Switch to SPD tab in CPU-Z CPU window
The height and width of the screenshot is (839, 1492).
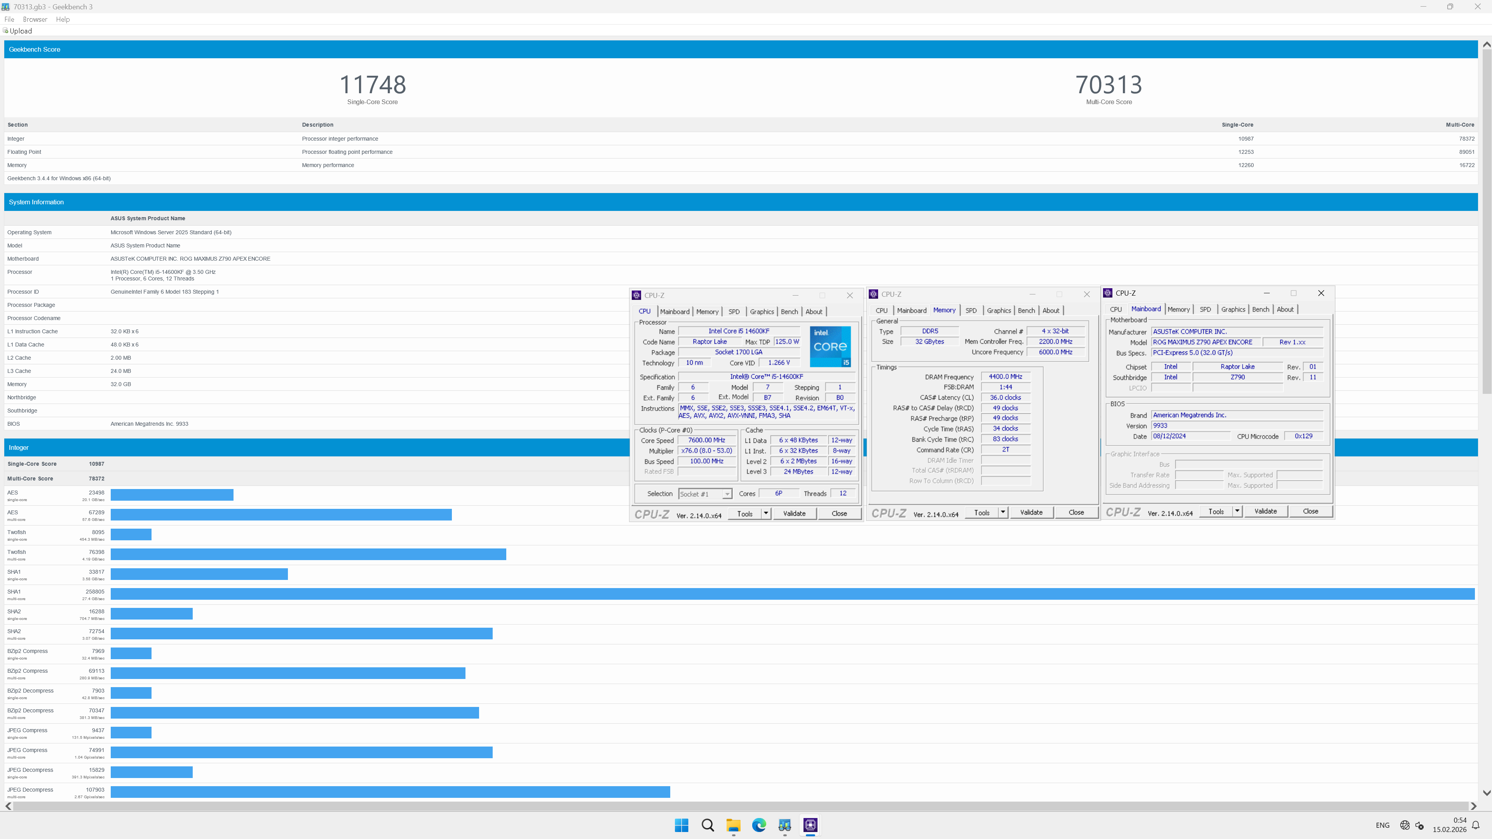pyautogui.click(x=734, y=312)
